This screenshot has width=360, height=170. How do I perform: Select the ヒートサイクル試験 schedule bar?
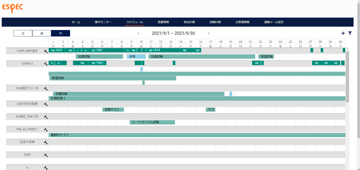coord(152,123)
